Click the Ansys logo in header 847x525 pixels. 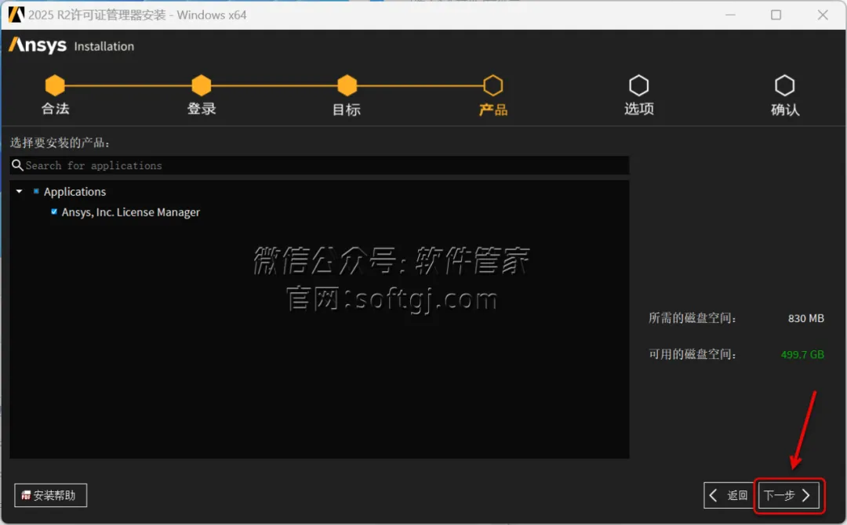coord(38,45)
